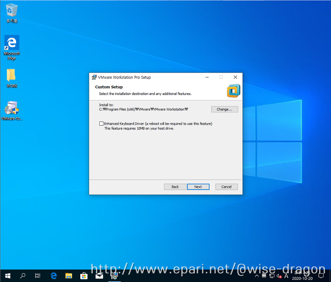Switch input language via the A indicator
Screen dimensions: 331x282
(286, 276)
